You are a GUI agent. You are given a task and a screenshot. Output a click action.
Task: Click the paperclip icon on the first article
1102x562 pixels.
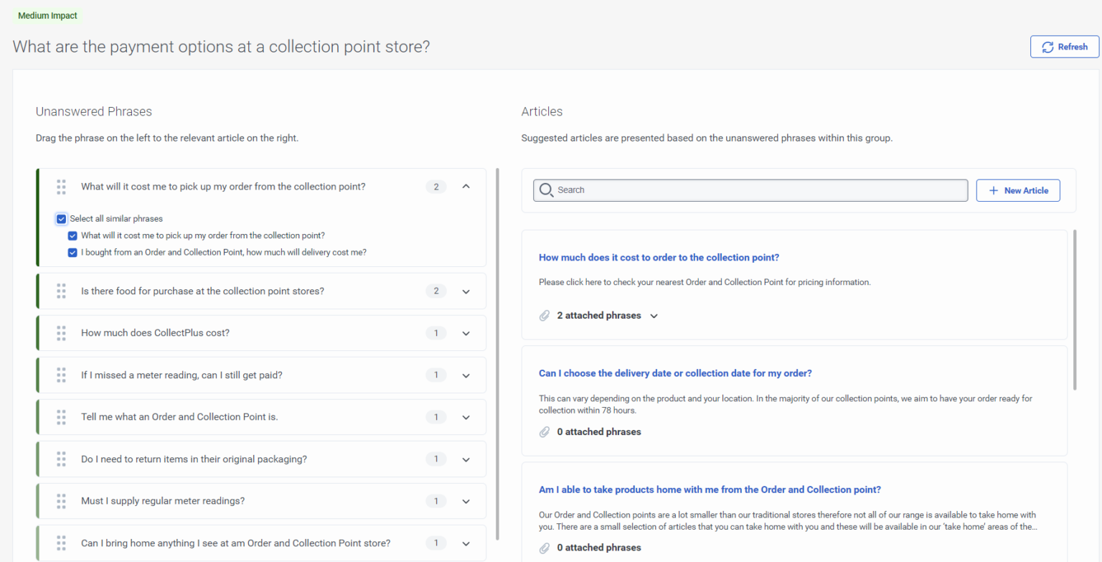[x=545, y=315]
